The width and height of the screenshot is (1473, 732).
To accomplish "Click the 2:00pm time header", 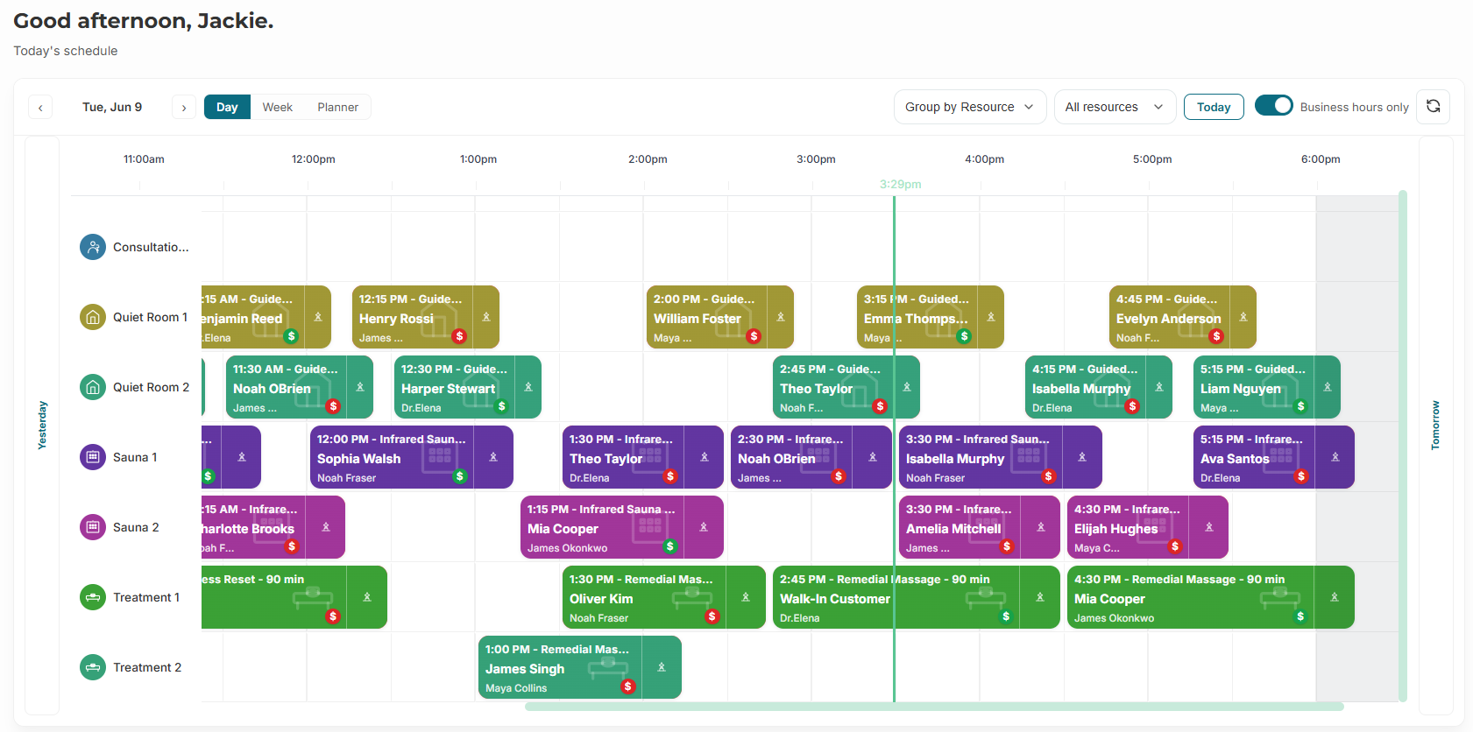I will [648, 159].
